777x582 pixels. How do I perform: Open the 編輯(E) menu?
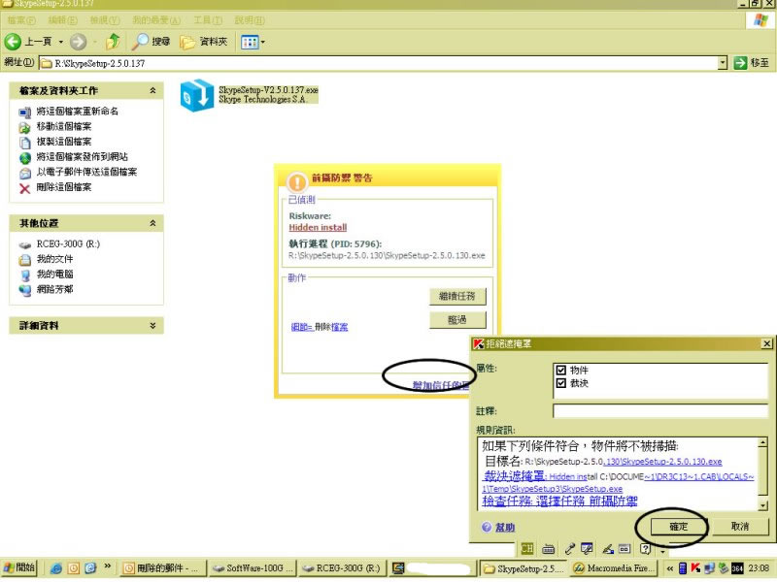pos(62,20)
